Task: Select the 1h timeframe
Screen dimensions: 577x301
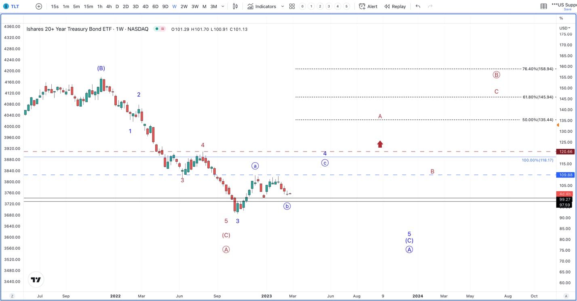Action: [100, 6]
